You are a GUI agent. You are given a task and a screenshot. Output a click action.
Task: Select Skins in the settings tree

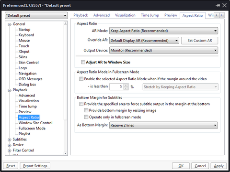(x=23, y=57)
